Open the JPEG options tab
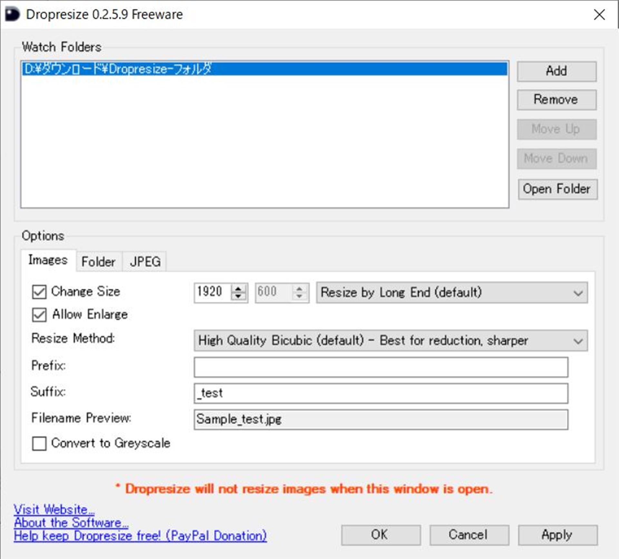 click(x=145, y=262)
